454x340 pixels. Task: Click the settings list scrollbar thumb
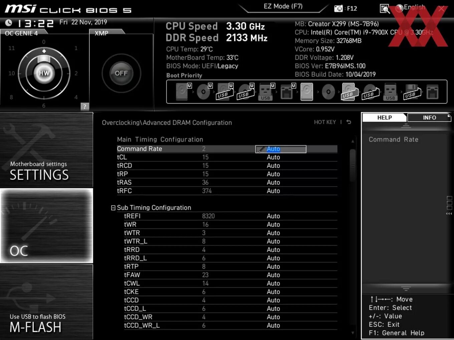[353, 165]
